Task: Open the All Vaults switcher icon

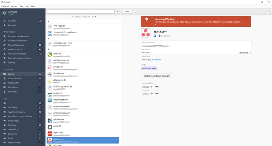Action: [4, 13]
